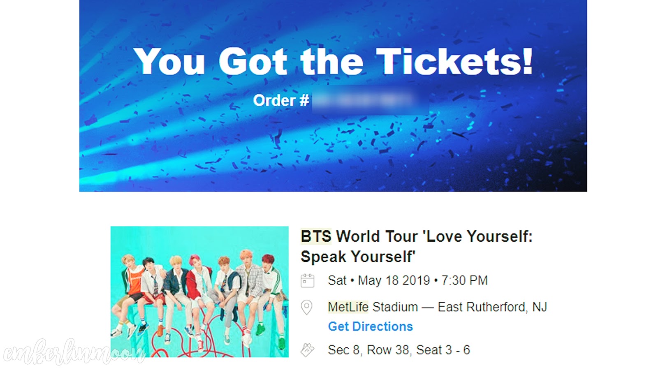Click the You Got the Tickets headline

(x=333, y=61)
